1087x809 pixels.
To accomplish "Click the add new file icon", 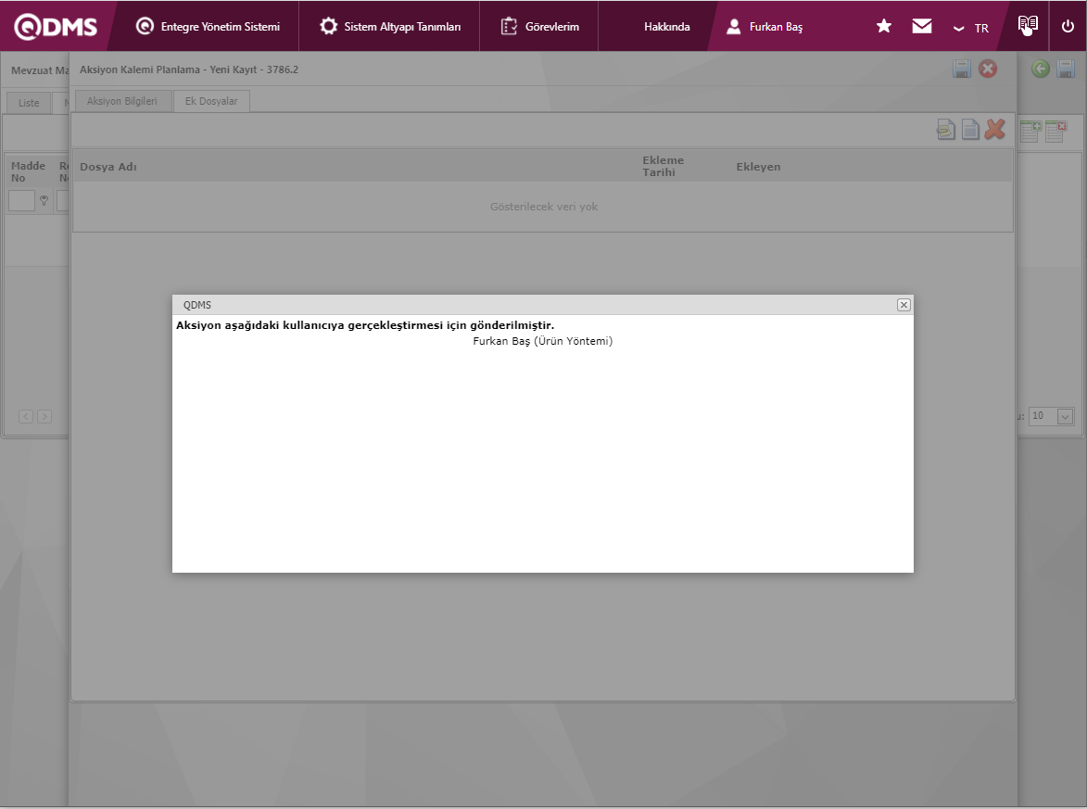I will click(x=970, y=130).
